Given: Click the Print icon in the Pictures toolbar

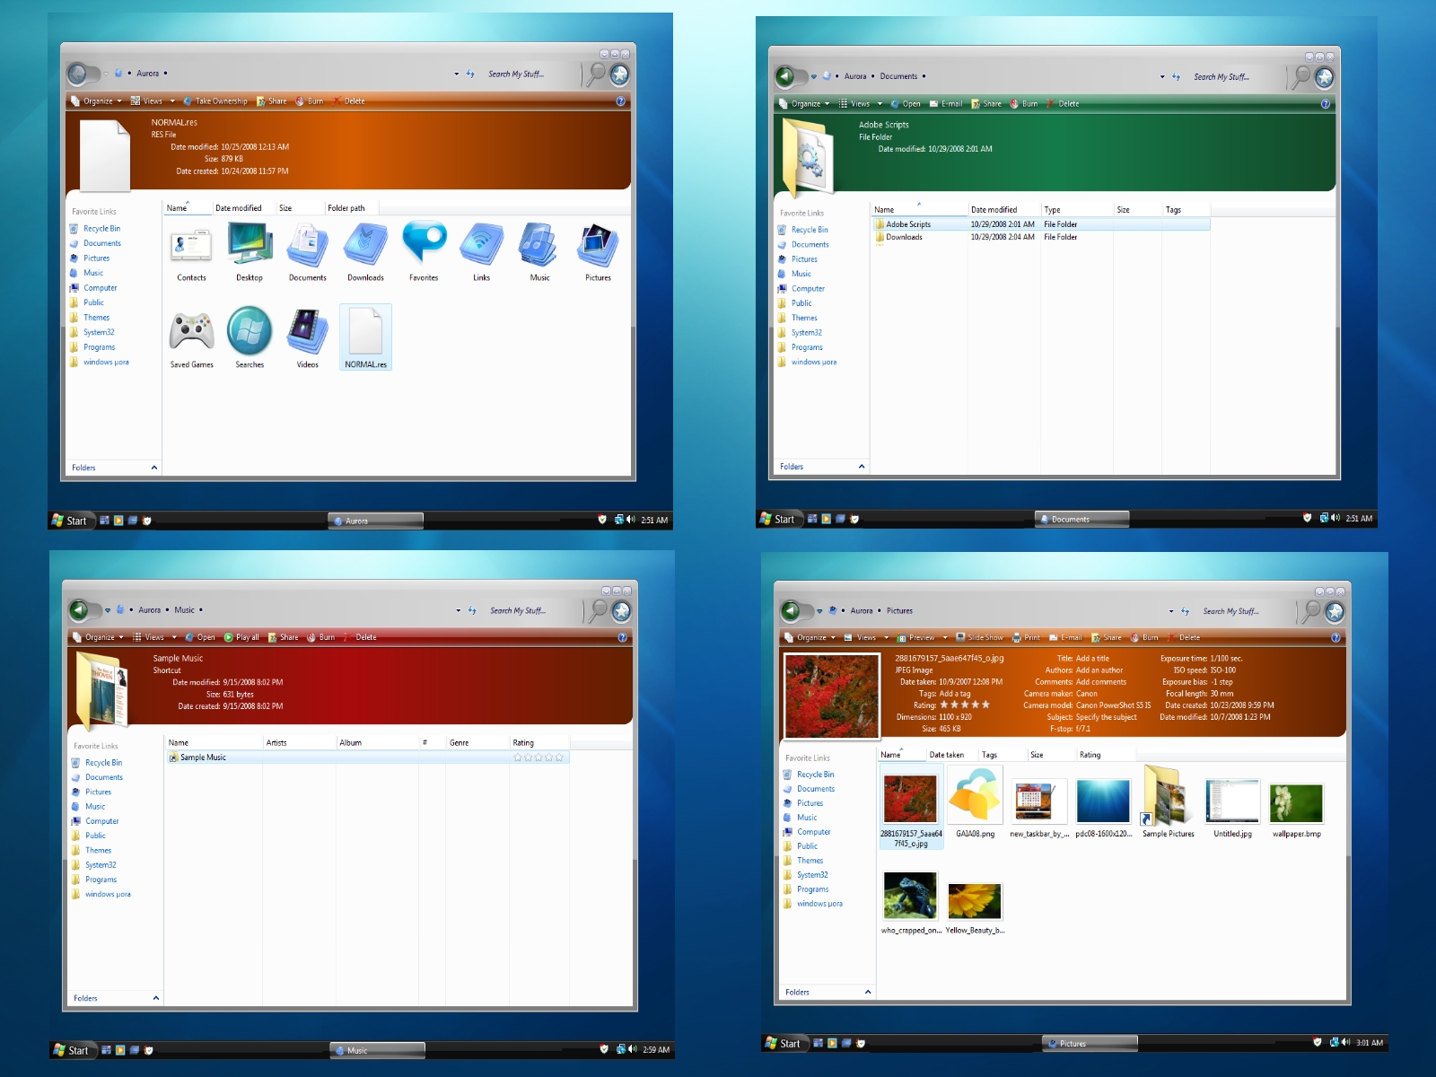Looking at the screenshot, I should [x=1029, y=637].
